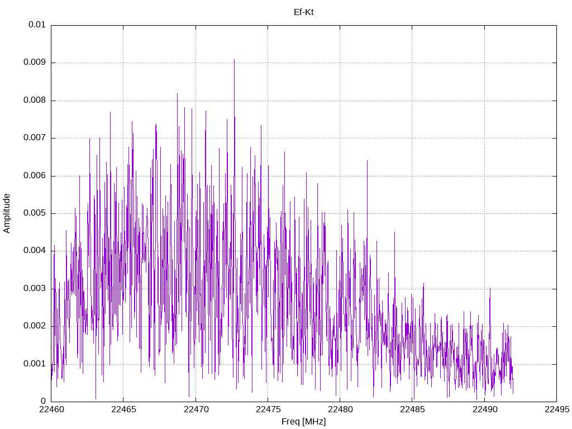Click the y-axis tick label 0.003
The image size is (572, 429).
35,289
